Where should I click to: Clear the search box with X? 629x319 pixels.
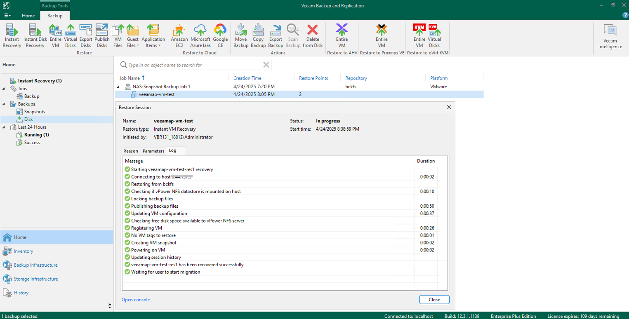click(x=266, y=65)
